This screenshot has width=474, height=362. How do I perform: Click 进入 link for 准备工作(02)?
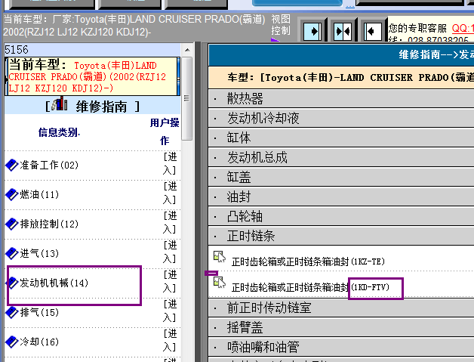[170, 163]
